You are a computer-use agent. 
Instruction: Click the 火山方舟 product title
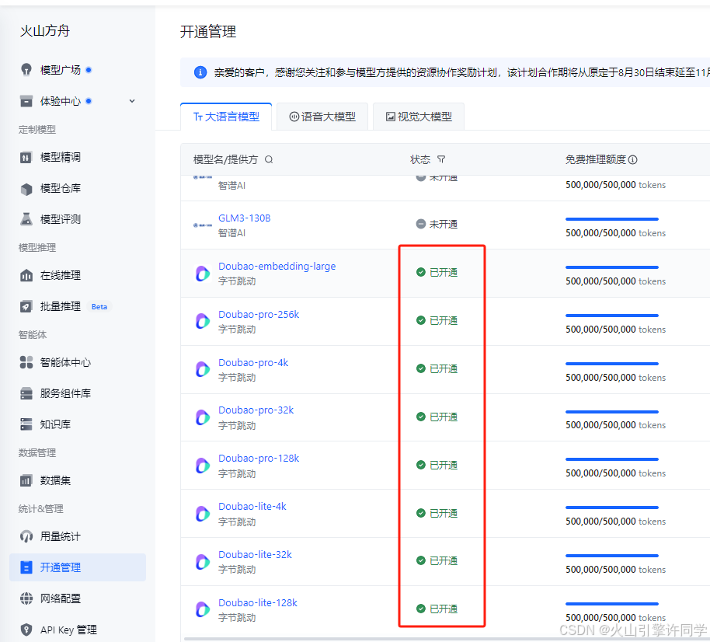click(45, 31)
